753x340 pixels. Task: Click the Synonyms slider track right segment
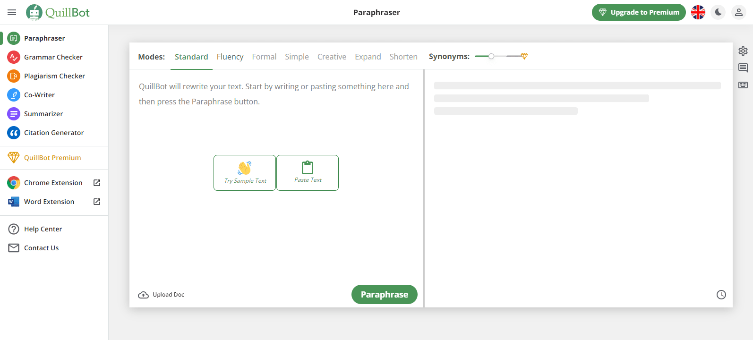coord(513,56)
